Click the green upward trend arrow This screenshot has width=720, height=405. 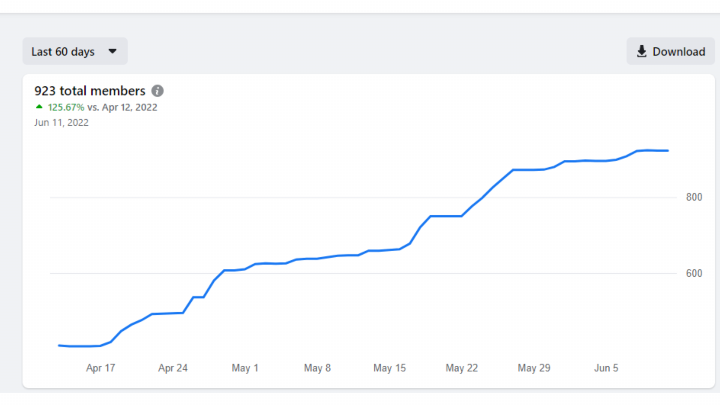pos(39,107)
